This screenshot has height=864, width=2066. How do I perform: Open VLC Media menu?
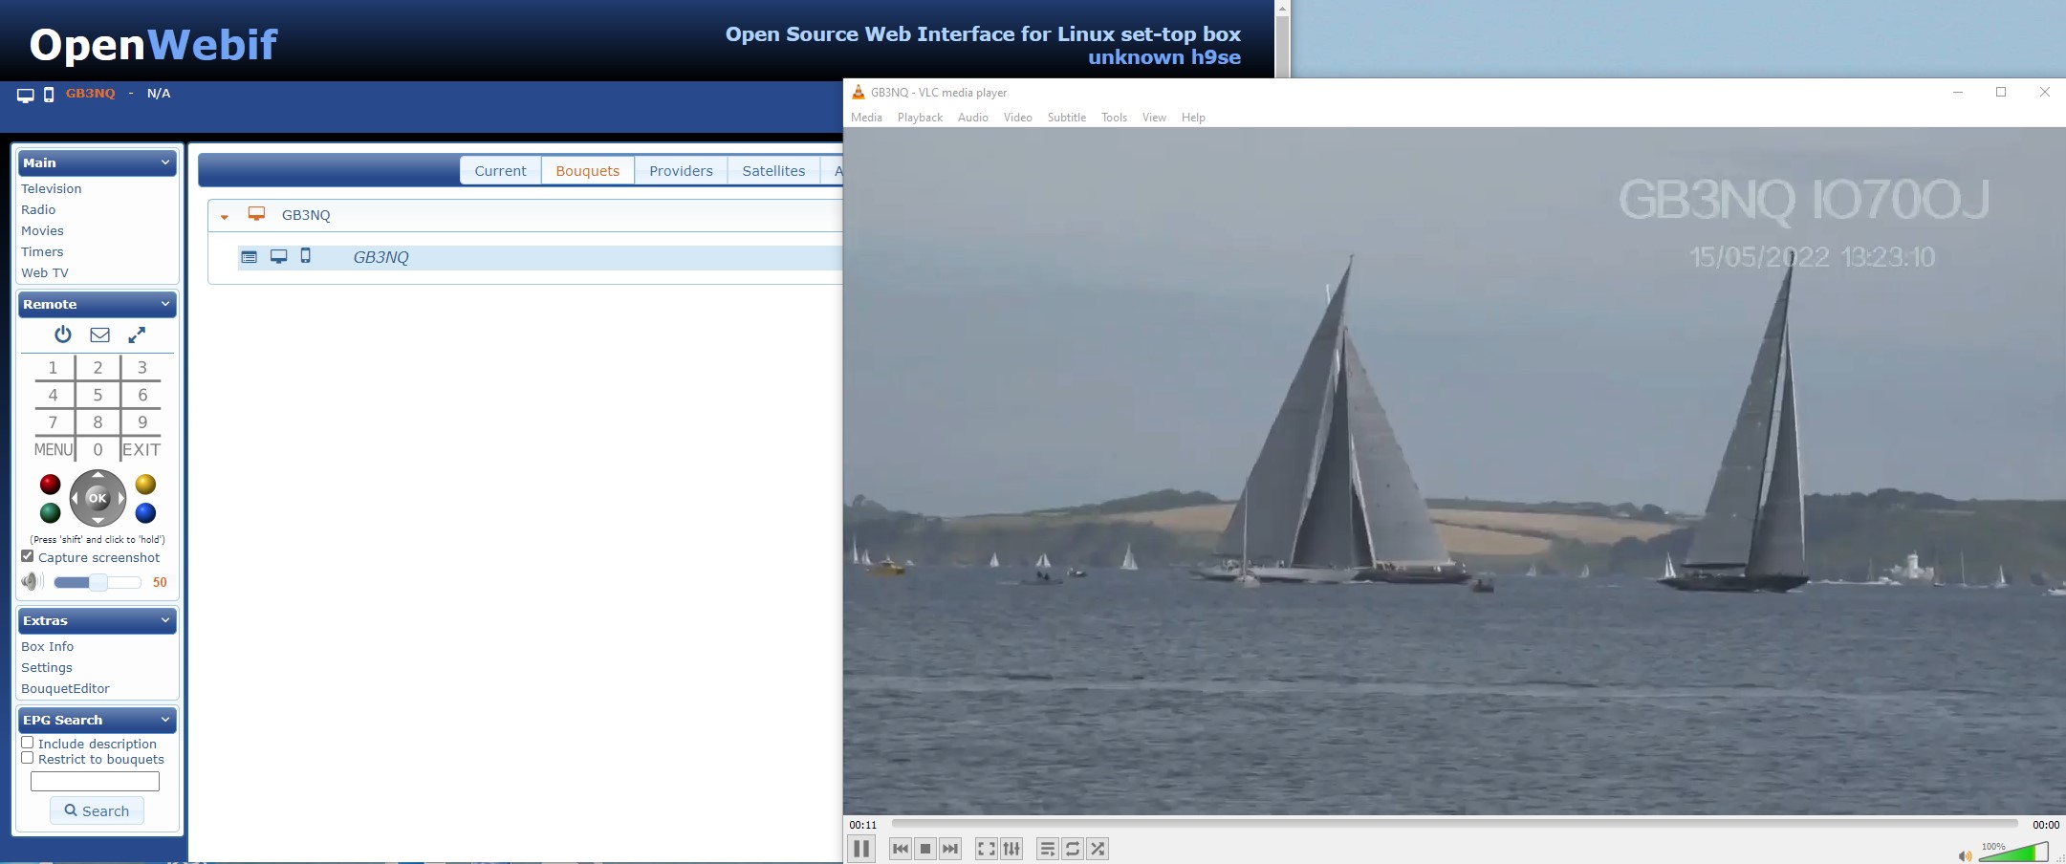[x=866, y=118]
